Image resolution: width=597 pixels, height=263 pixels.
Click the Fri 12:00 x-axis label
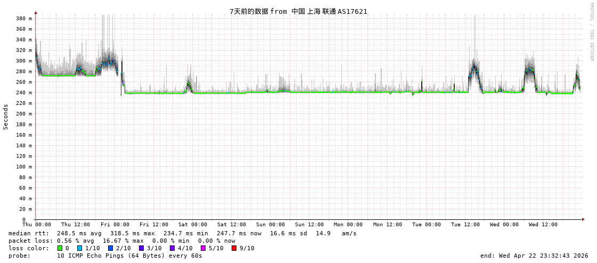pos(154,225)
